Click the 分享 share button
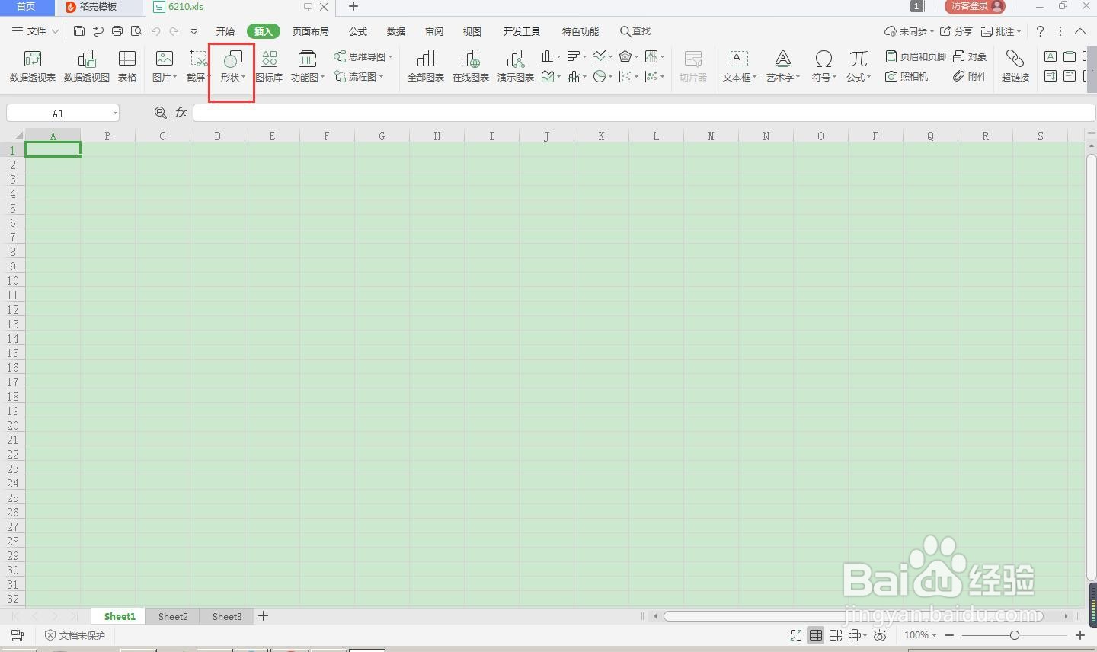The height and width of the screenshot is (652, 1097). [x=957, y=31]
